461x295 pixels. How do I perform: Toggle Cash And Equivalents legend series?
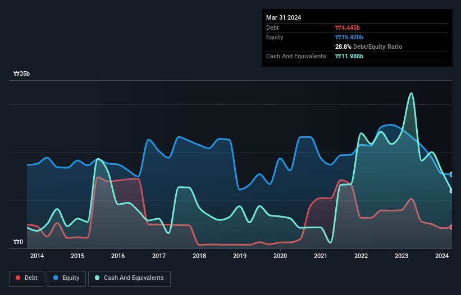pyautogui.click(x=129, y=278)
